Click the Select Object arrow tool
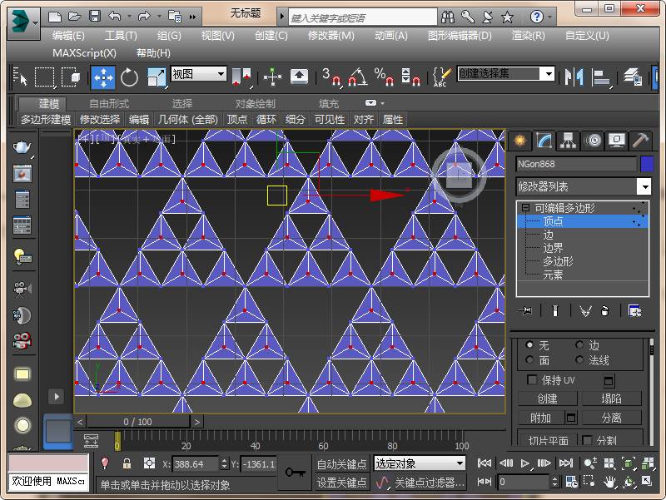 [x=20, y=77]
